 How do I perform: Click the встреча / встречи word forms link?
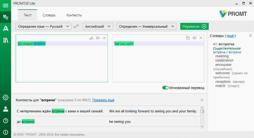click(227, 52)
